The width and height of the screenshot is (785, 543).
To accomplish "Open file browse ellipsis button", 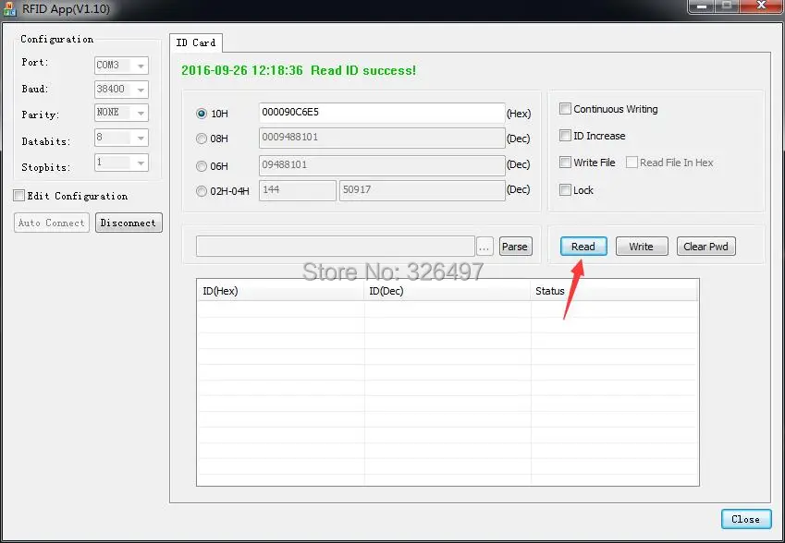I will pyautogui.click(x=484, y=247).
